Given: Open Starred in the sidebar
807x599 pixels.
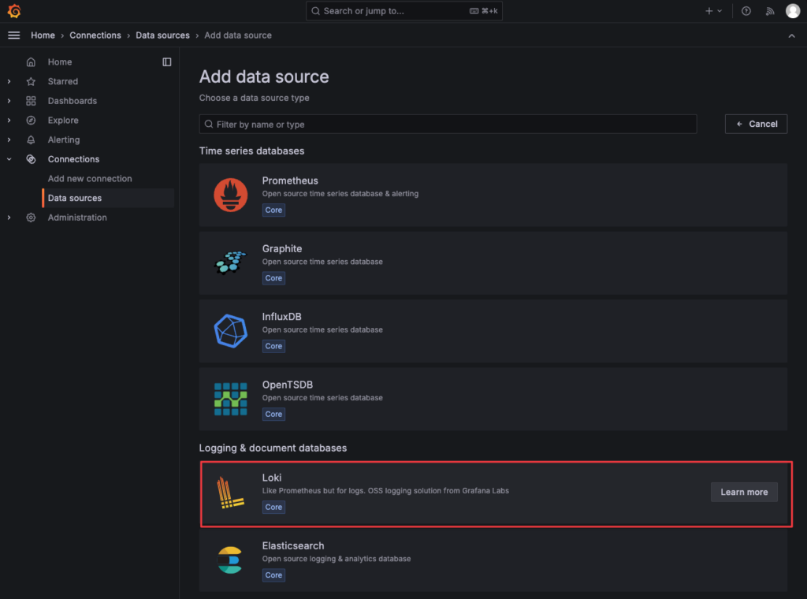Looking at the screenshot, I should click(x=63, y=81).
